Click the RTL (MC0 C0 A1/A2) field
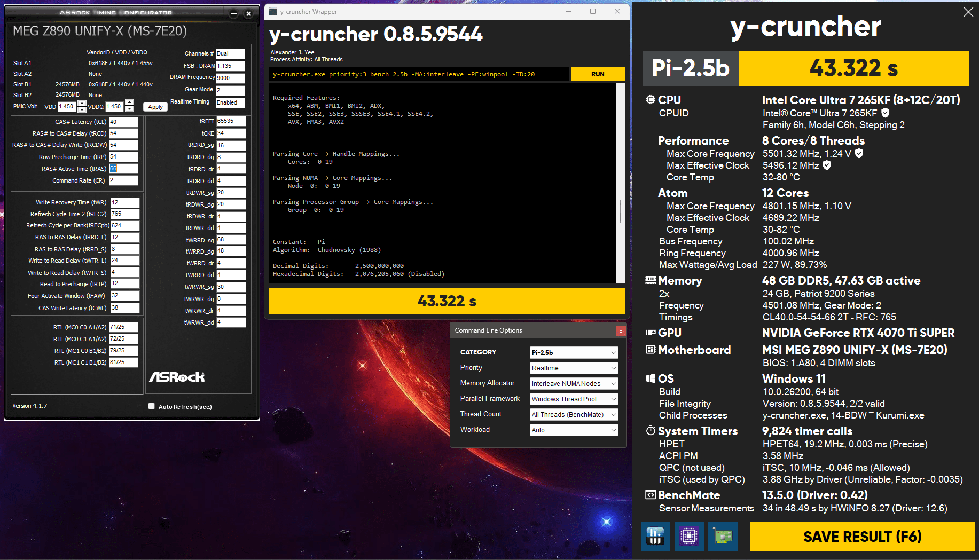This screenshot has width=979, height=560. coord(123,327)
